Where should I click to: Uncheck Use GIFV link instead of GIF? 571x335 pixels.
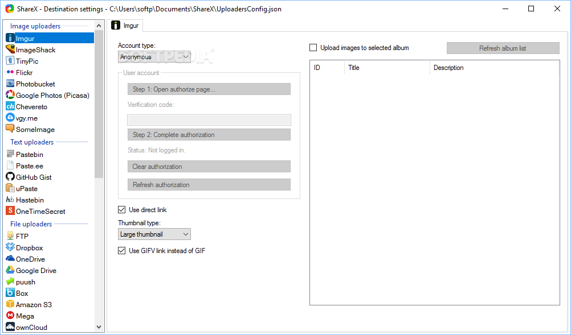click(121, 251)
